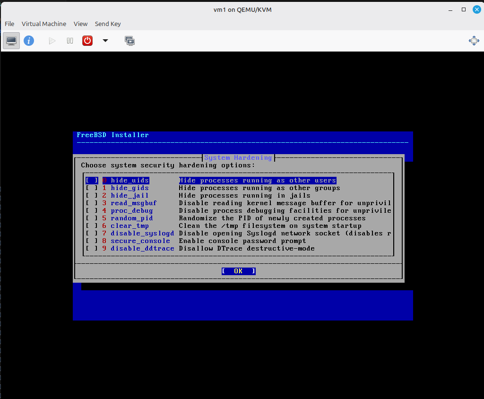This screenshot has height=399, width=484.
Task: Open the snapshots manager icon
Action: [130, 41]
